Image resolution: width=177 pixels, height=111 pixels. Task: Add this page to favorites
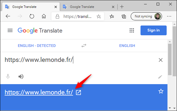pos(99,16)
